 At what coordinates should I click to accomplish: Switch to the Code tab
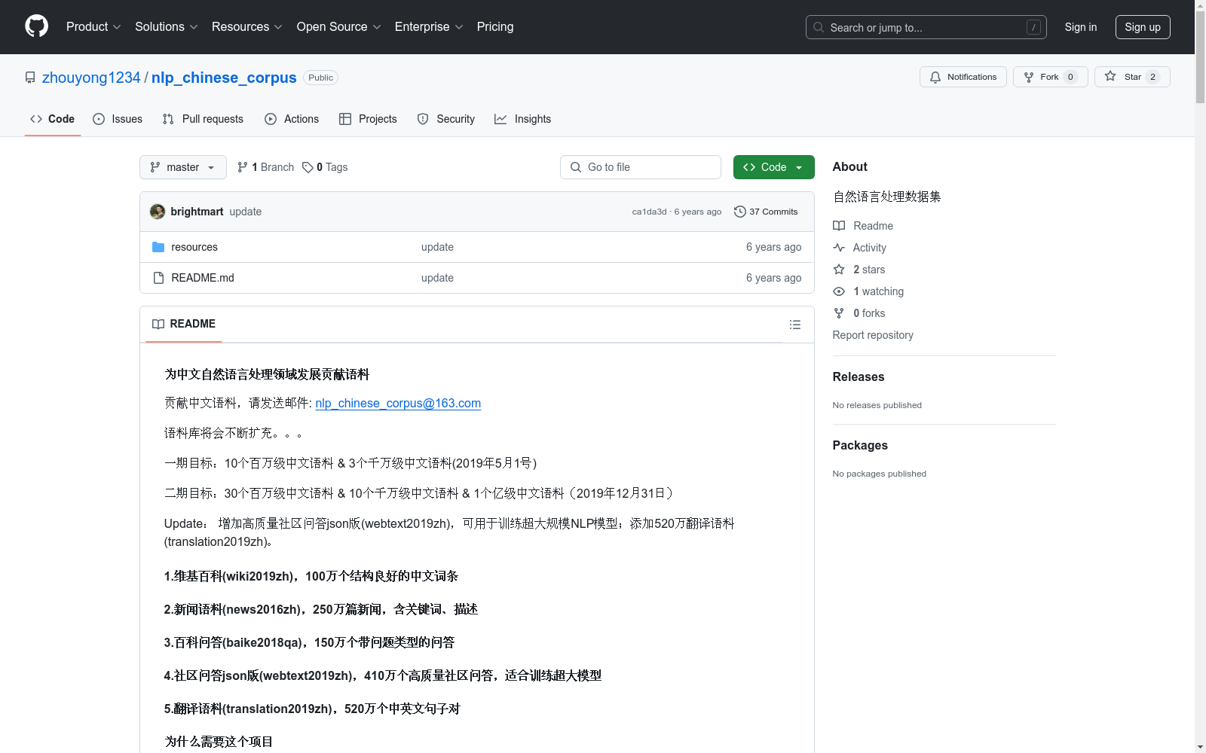53,119
